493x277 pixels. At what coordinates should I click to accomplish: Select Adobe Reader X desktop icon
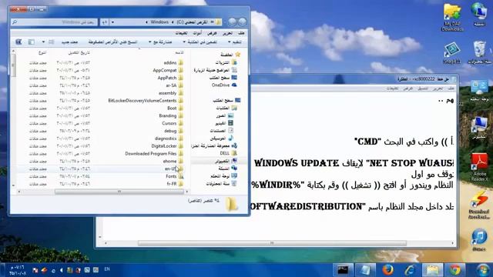click(479, 167)
